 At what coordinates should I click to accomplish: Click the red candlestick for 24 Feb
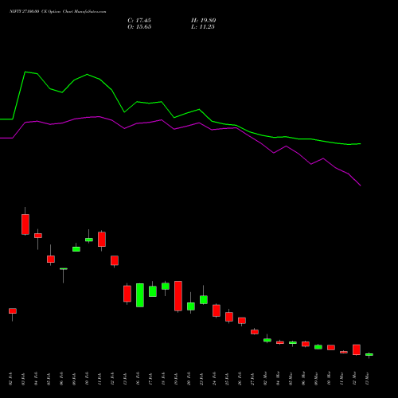(217, 310)
